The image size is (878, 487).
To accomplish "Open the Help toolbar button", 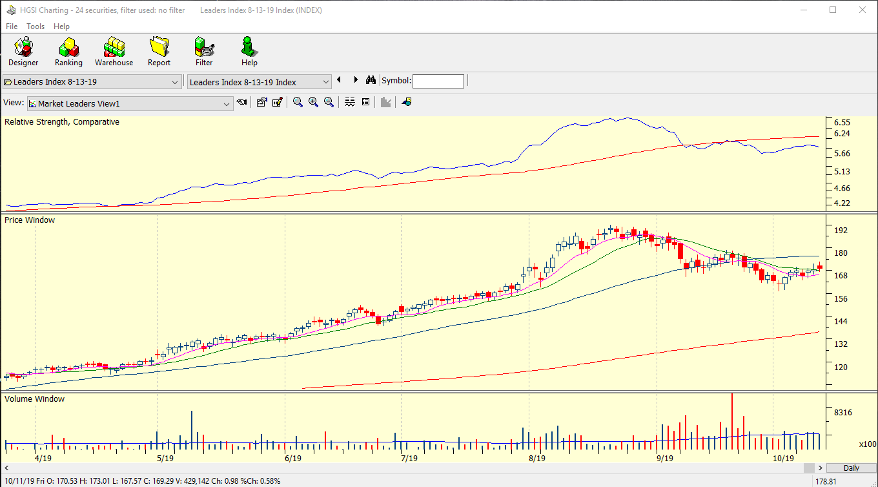I will (249, 52).
